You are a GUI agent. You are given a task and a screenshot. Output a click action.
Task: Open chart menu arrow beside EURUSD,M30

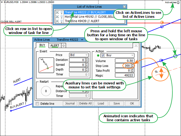click(x=2, y=2)
